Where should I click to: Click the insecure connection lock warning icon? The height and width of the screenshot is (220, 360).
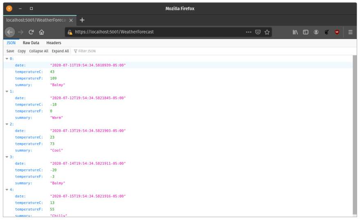pyautogui.click(x=70, y=32)
